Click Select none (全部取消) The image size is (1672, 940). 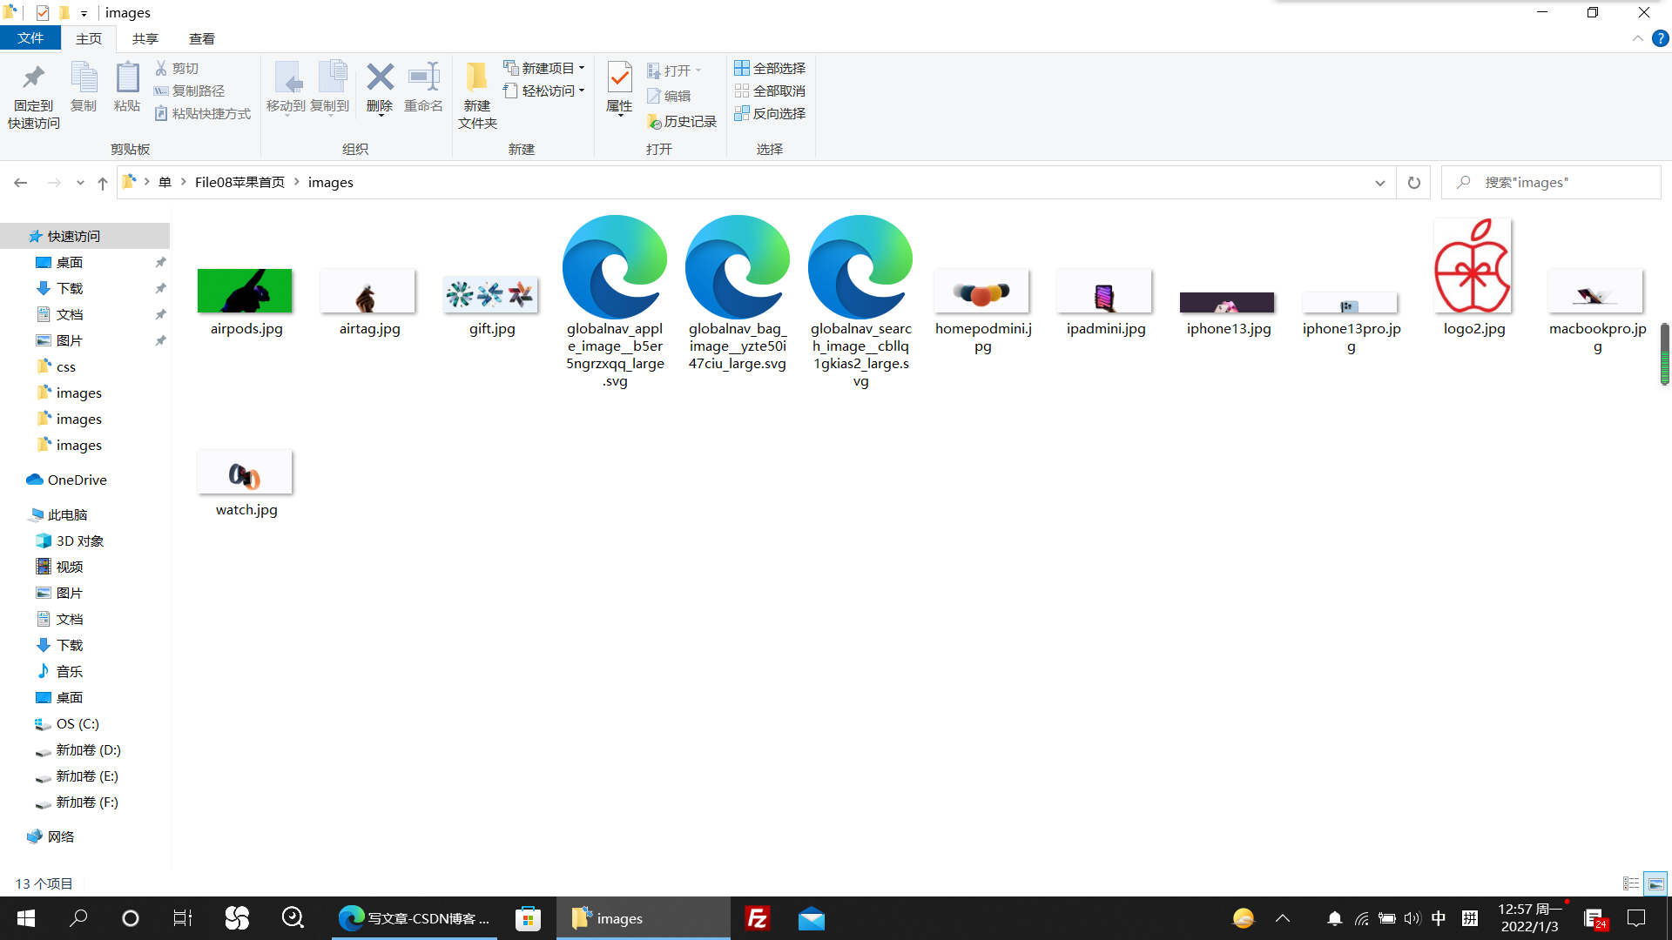tap(770, 91)
